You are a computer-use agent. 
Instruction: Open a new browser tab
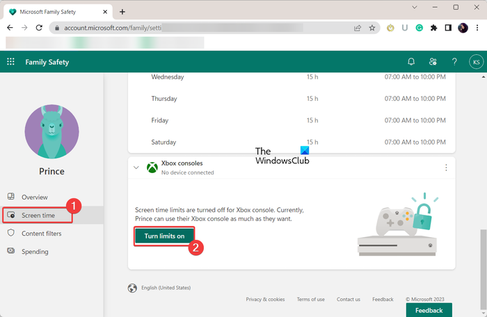(x=122, y=12)
